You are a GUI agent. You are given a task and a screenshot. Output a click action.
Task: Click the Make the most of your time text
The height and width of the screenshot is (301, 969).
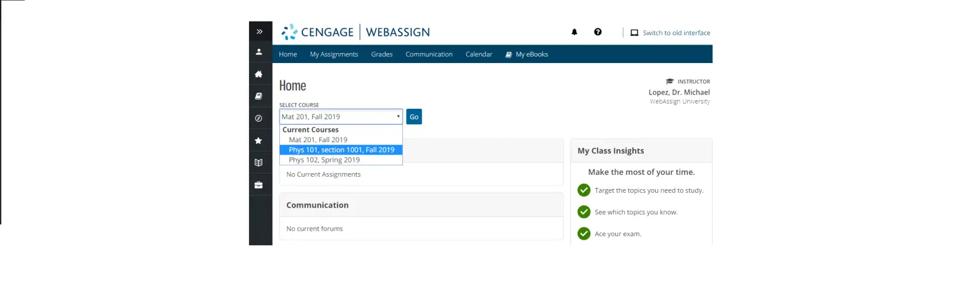[x=641, y=172]
